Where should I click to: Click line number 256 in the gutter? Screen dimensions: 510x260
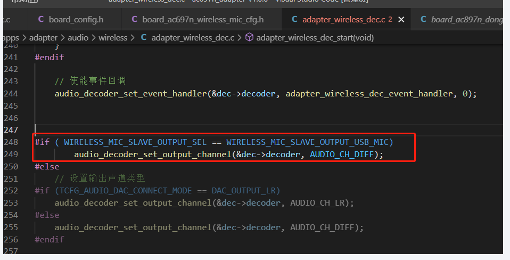point(11,240)
